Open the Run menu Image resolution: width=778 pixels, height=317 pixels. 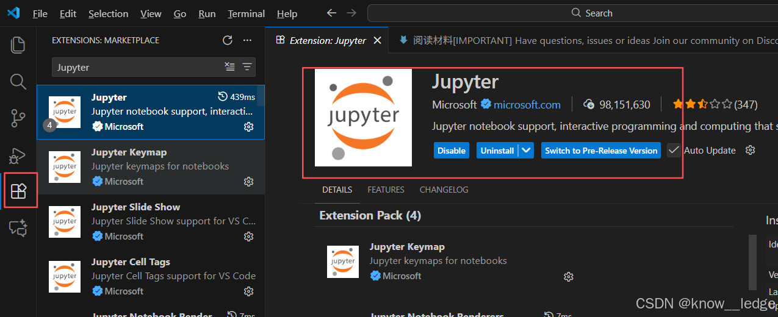coord(207,13)
